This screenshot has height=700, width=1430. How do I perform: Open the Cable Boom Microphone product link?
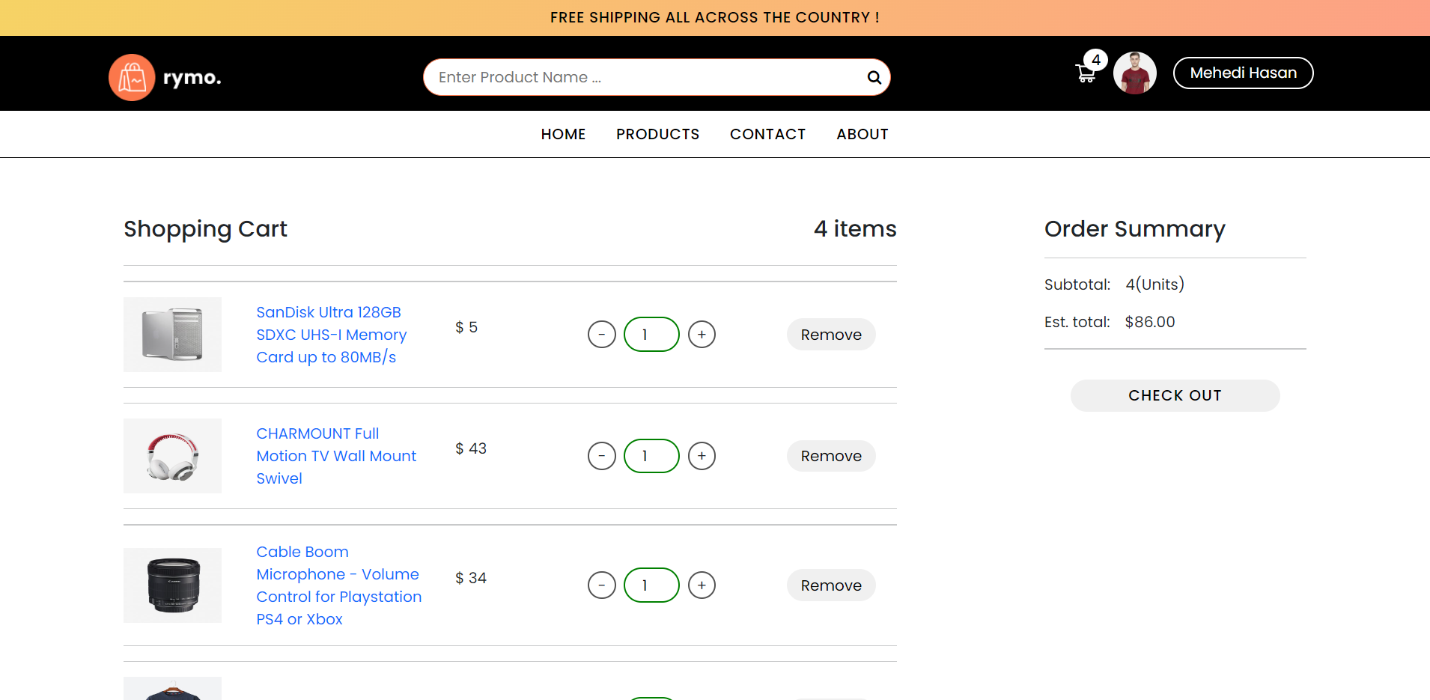tap(339, 585)
